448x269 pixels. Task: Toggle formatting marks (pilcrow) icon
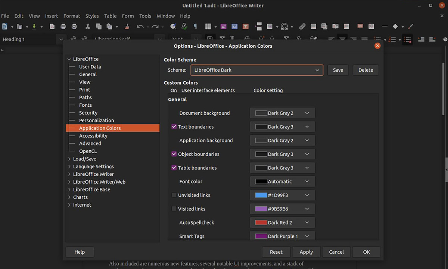coord(195,26)
